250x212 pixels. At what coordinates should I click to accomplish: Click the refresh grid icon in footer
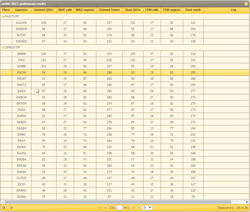coord(11,208)
